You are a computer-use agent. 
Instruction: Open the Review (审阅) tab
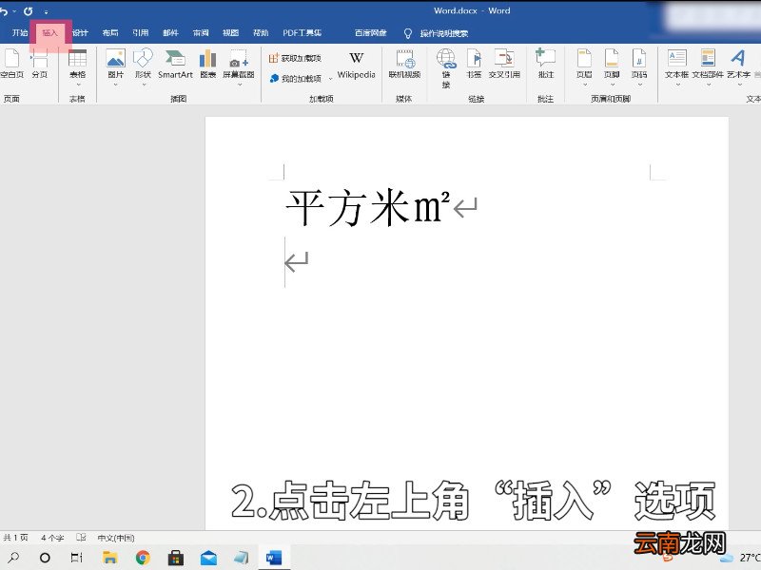pyautogui.click(x=201, y=33)
